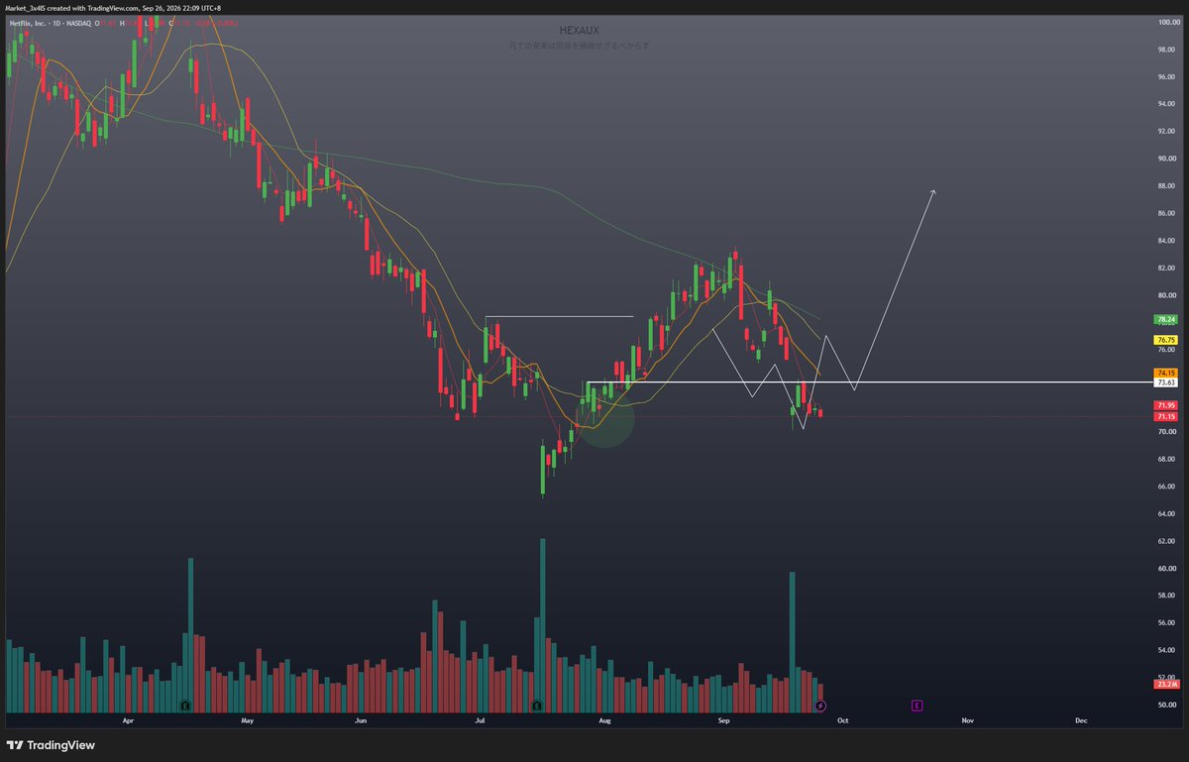The image size is (1189, 762).
Task: Click the 50.00 price axis value
Action: pos(1167,705)
